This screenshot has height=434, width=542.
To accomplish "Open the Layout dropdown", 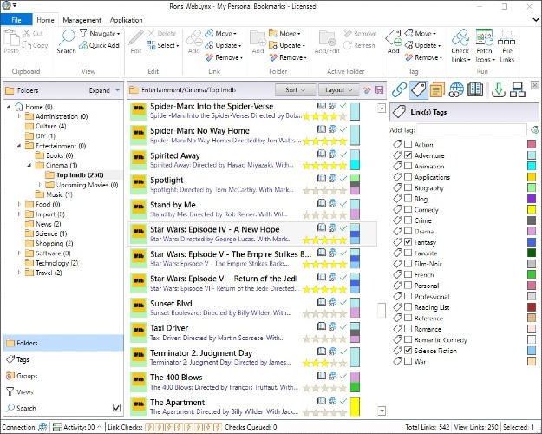I will click(x=338, y=90).
